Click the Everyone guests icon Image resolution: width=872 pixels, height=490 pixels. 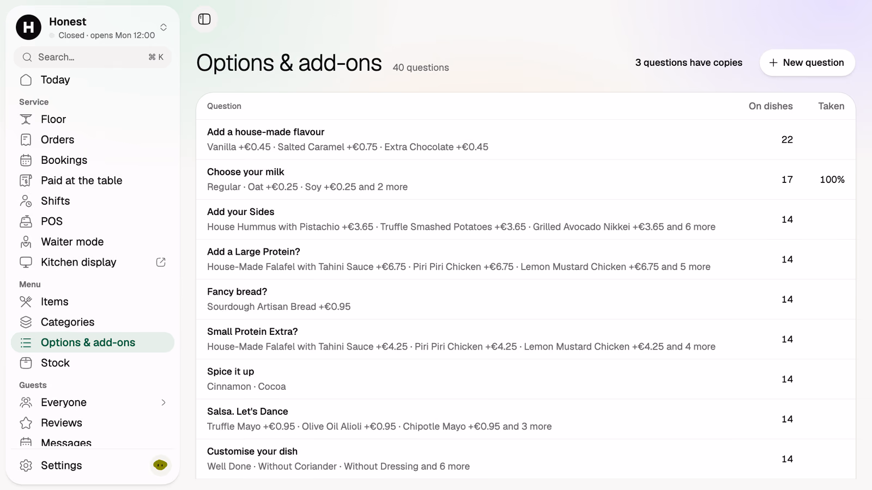(26, 402)
